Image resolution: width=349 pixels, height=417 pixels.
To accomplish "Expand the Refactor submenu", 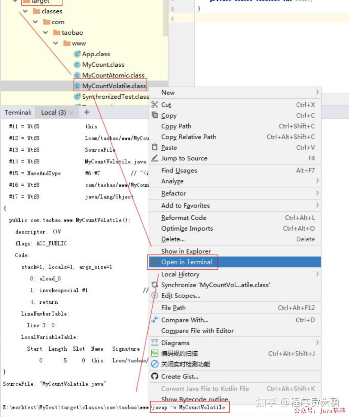I will [x=317, y=193].
